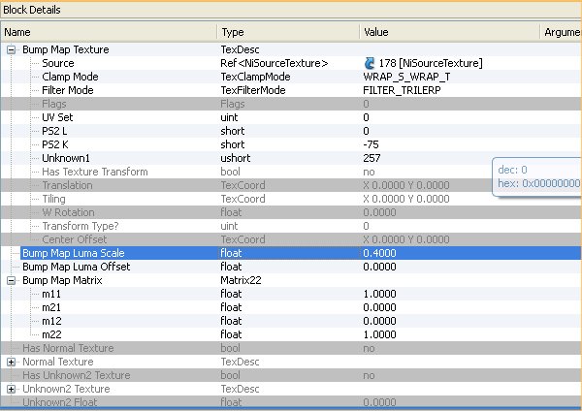Expand the Normal Texture node
This screenshot has width=582, height=411.
pos(12,362)
